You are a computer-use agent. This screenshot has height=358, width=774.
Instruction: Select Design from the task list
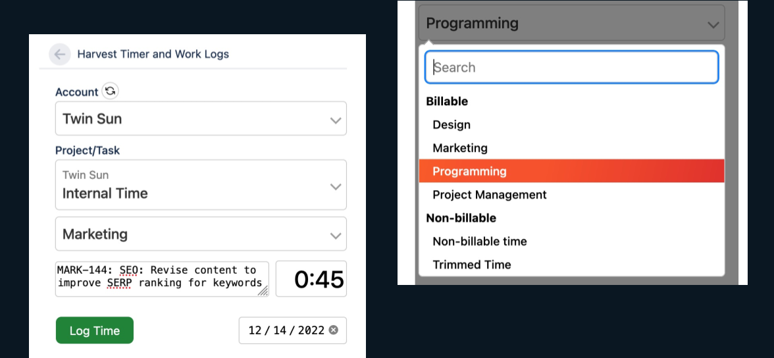pyautogui.click(x=451, y=124)
